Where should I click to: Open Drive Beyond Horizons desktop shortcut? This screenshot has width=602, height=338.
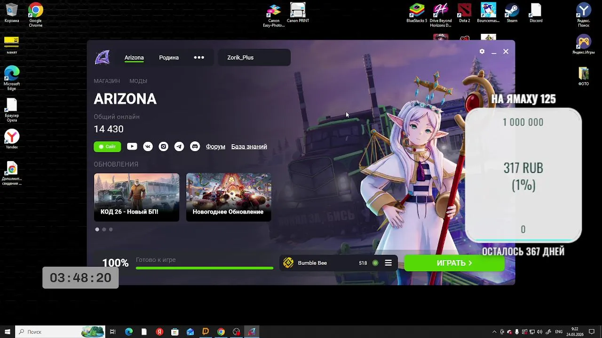click(441, 15)
